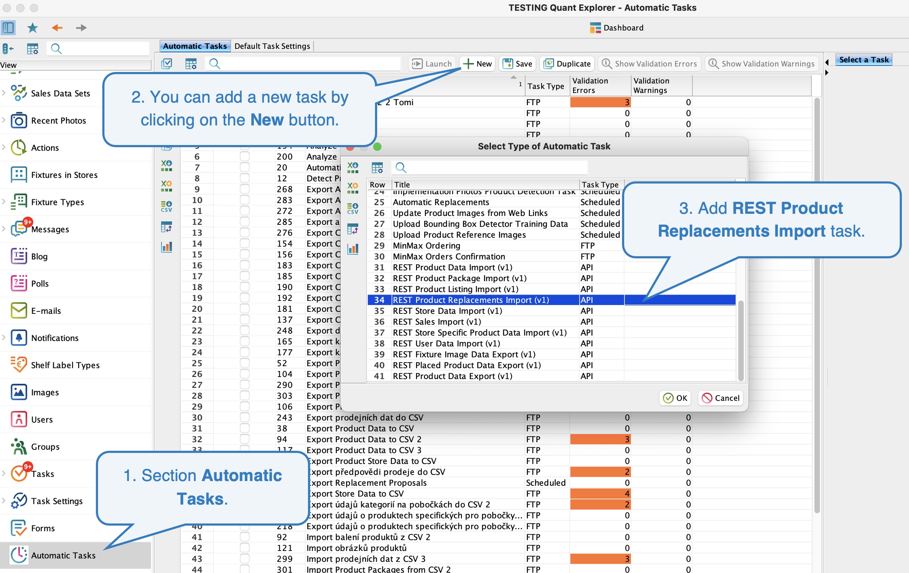Click the CSV export icon beside the dialog list
This screenshot has width=909, height=573.
click(353, 208)
